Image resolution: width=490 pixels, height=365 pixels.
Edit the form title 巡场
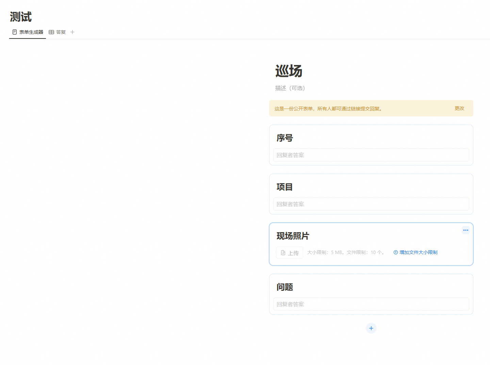click(289, 71)
